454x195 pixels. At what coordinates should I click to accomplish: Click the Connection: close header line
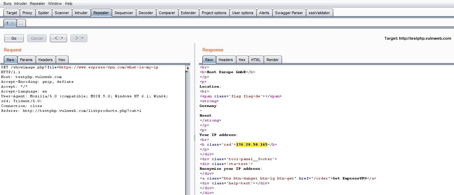[22, 106]
